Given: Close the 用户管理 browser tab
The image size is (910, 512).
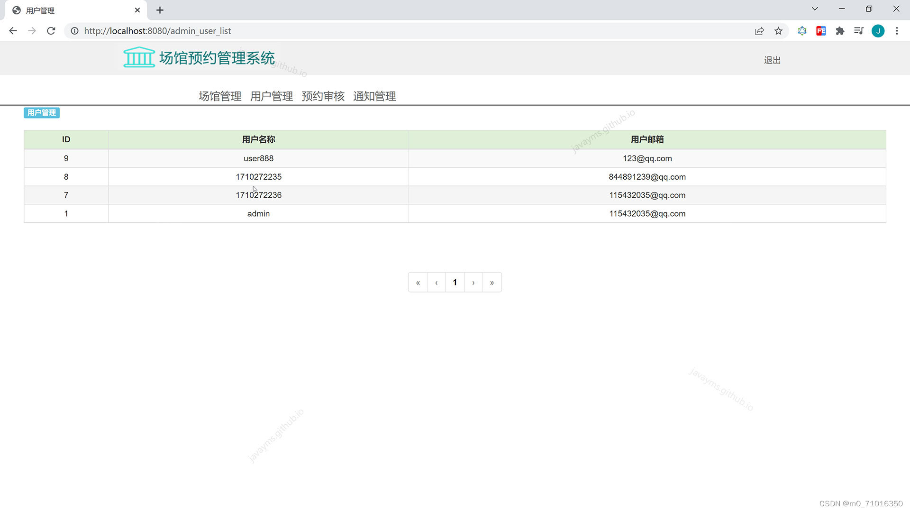Looking at the screenshot, I should coord(137,10).
